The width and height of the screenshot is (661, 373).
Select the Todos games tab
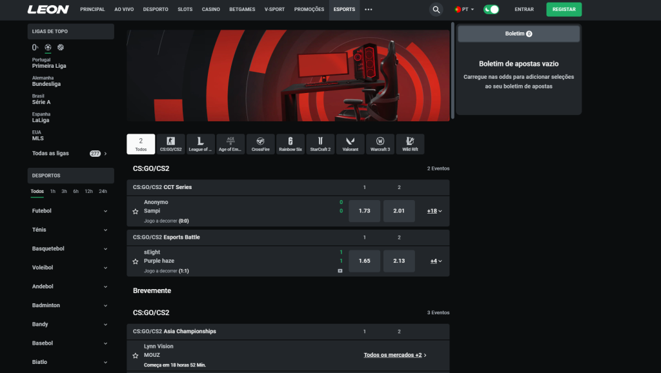141,144
